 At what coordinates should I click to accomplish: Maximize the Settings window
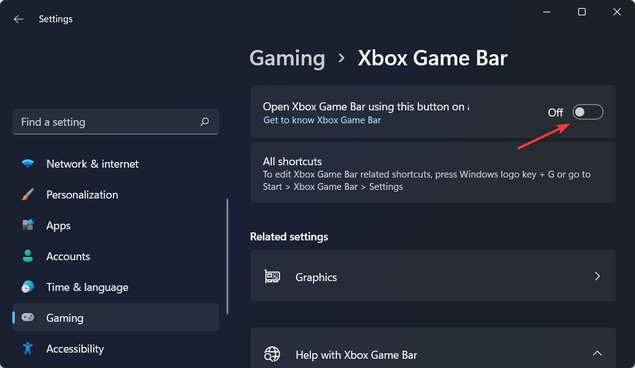click(x=582, y=12)
